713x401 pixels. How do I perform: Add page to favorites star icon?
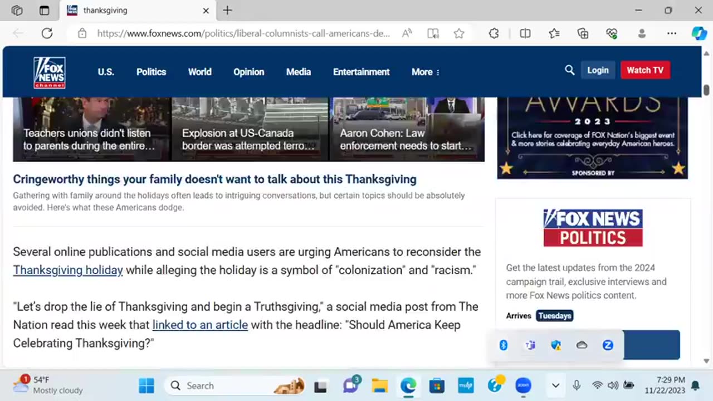[x=459, y=33]
